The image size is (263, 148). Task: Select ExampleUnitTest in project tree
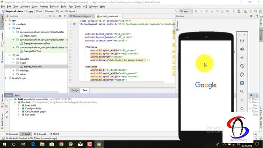(x=32, y=51)
